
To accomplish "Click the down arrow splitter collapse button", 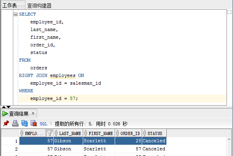I will pos(8,107).
